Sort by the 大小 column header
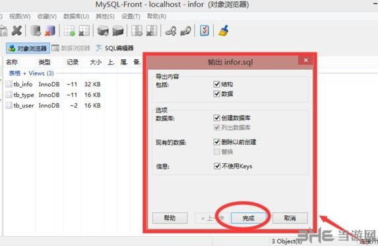This screenshot has width=378, height=246. [x=96, y=62]
